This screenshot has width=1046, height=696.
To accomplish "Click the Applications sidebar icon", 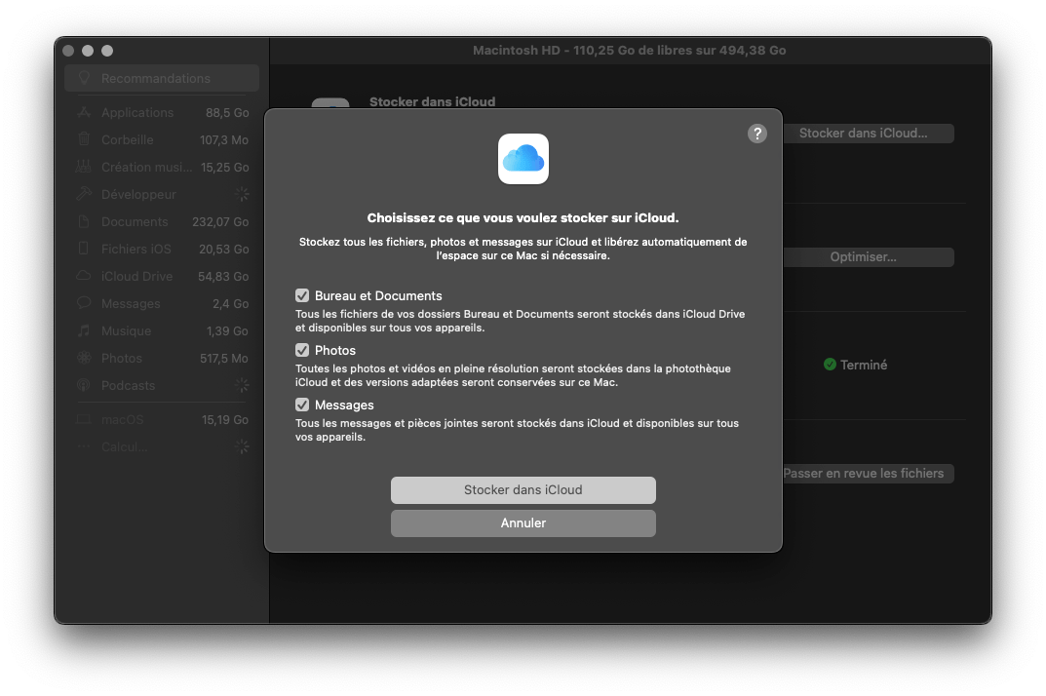I will pos(84,112).
